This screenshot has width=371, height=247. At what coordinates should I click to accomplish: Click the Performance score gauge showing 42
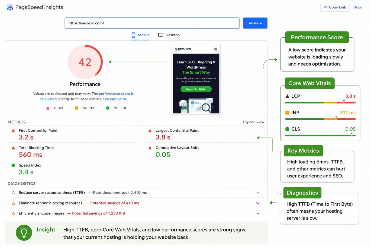tap(85, 62)
